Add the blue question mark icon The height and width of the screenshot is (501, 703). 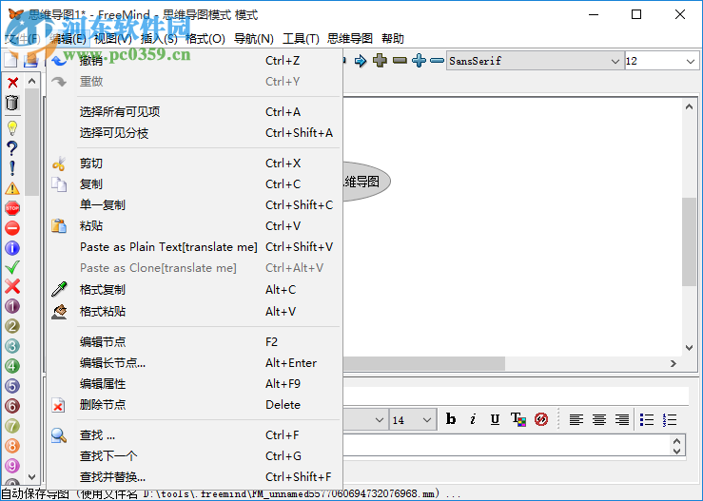[12, 148]
